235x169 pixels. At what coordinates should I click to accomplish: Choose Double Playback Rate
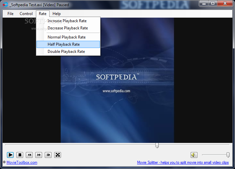click(x=68, y=52)
